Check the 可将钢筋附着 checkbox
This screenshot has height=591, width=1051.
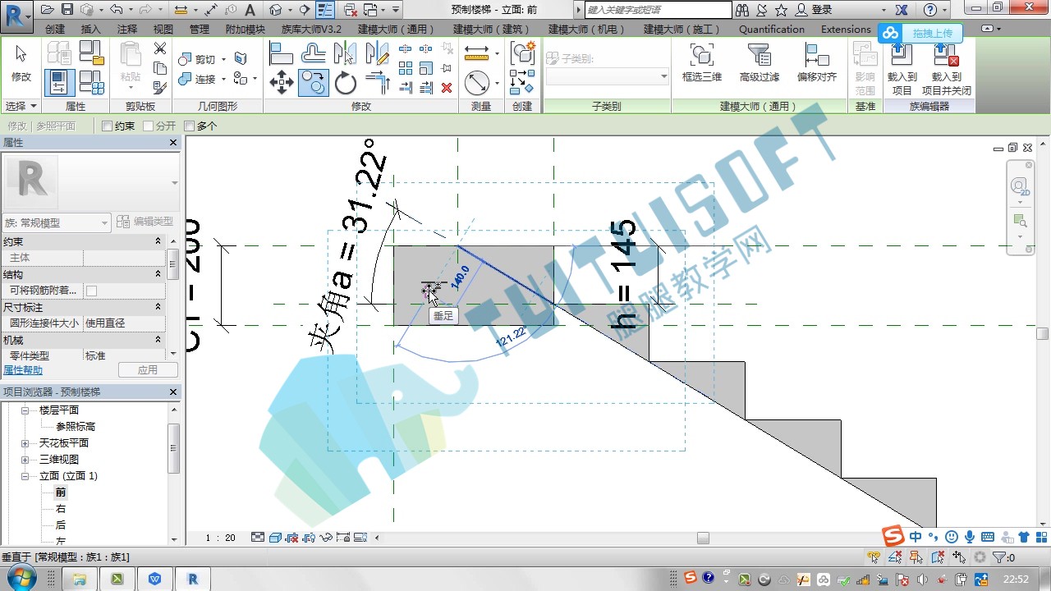tap(91, 291)
